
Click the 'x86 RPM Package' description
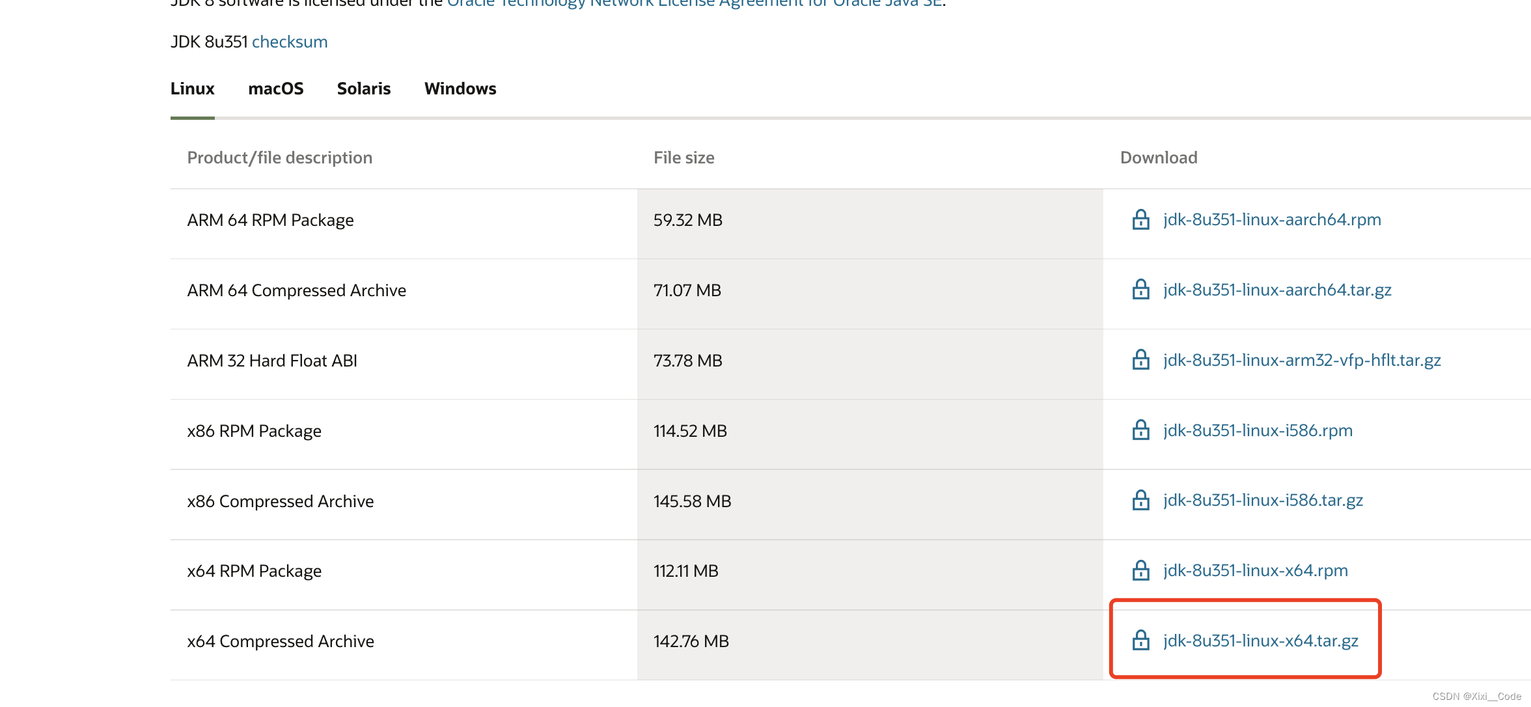[254, 431]
